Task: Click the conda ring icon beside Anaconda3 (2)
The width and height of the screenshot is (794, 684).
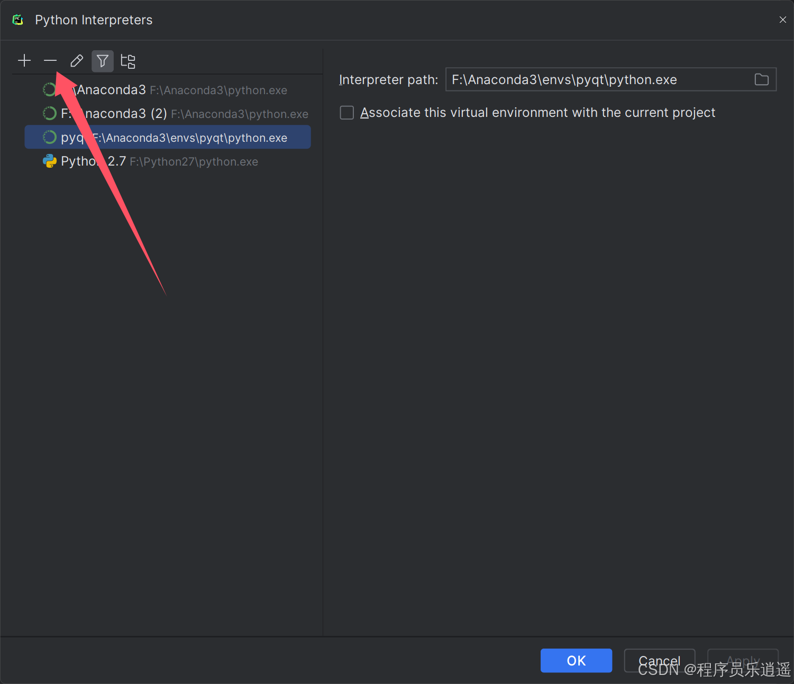Action: point(50,114)
